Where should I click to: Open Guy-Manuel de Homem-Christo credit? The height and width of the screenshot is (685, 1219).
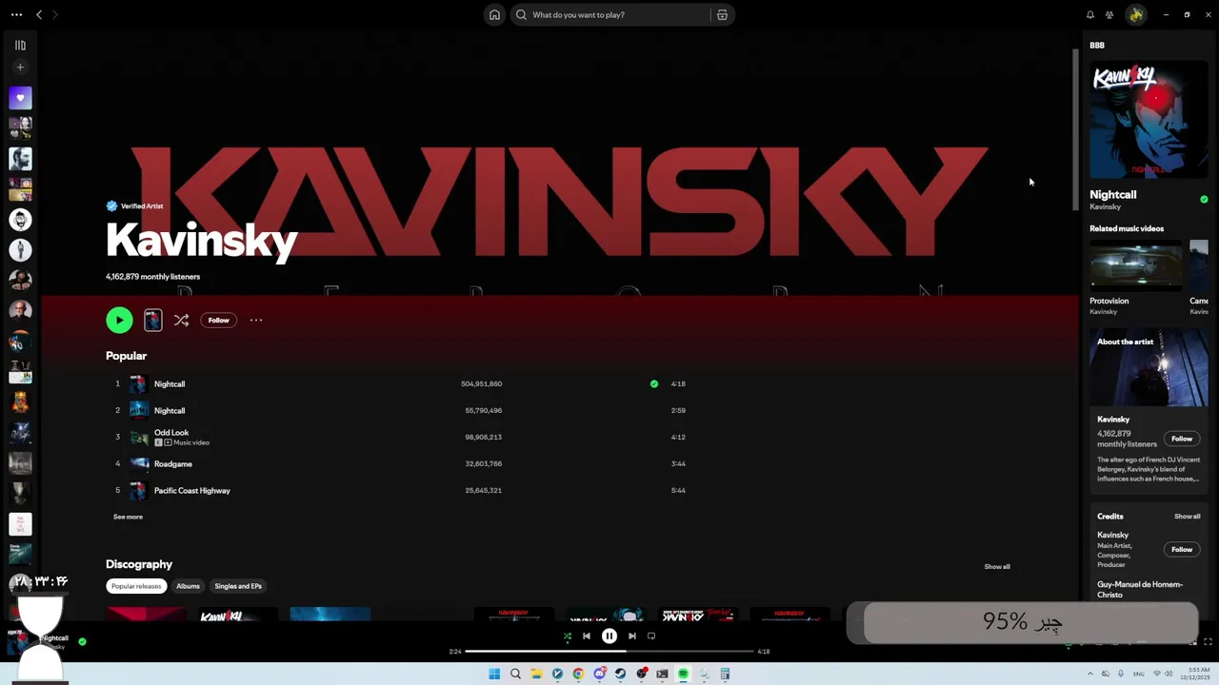[1139, 589]
